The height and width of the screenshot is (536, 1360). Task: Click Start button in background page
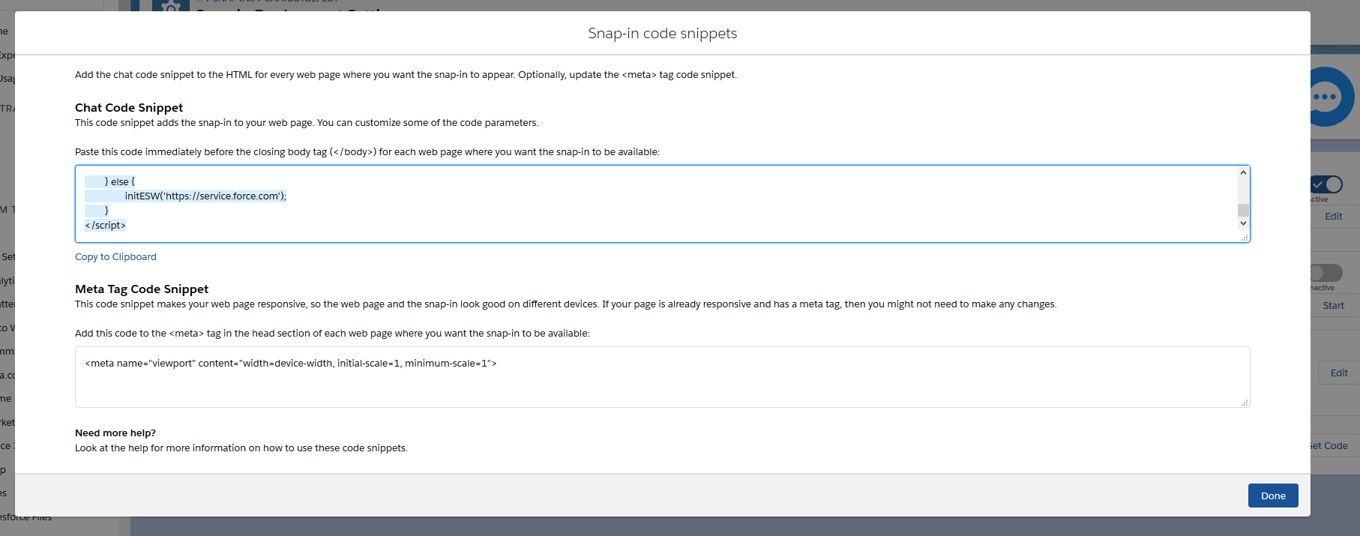click(x=1333, y=305)
